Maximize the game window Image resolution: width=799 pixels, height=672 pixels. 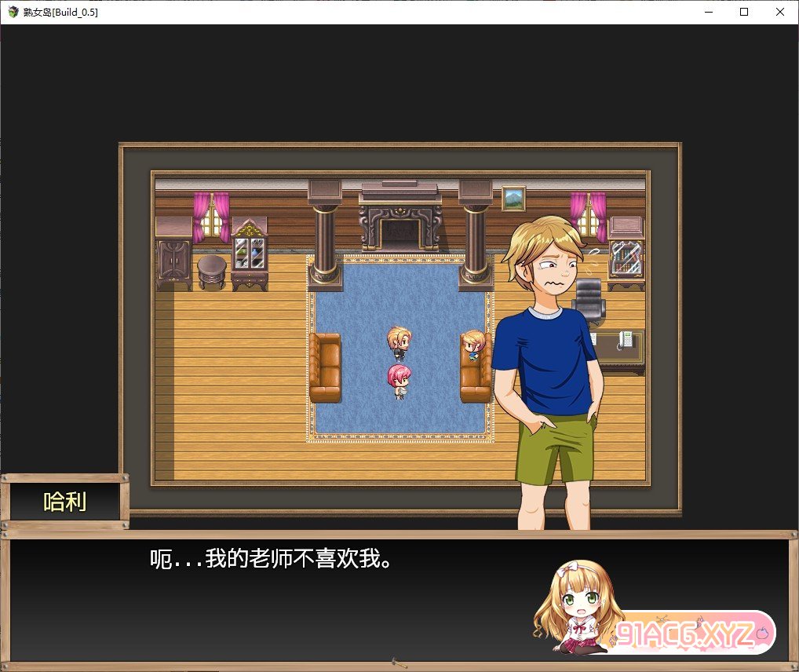pyautogui.click(x=744, y=12)
